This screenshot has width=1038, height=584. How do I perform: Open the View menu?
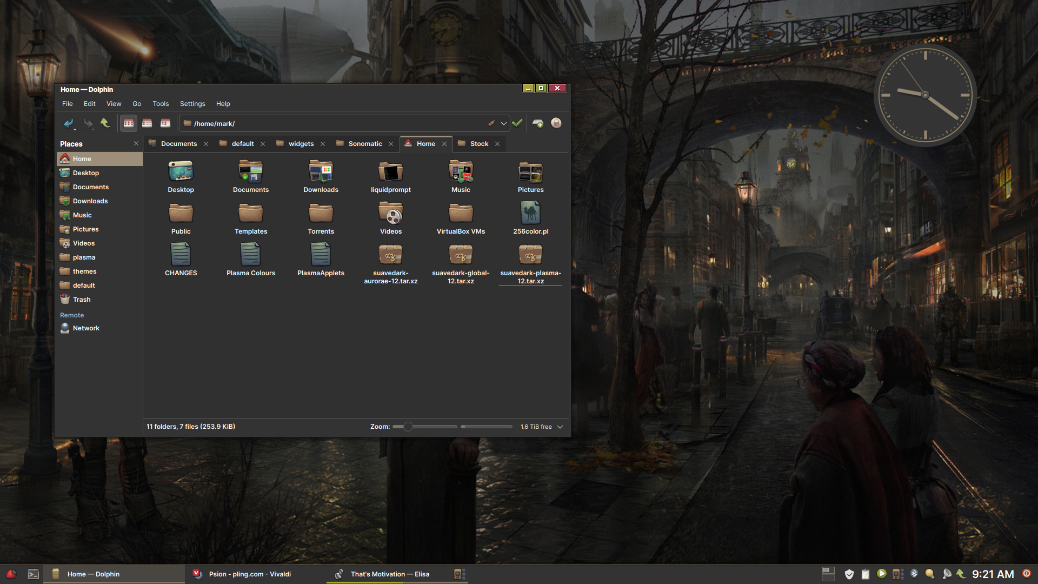(114, 104)
